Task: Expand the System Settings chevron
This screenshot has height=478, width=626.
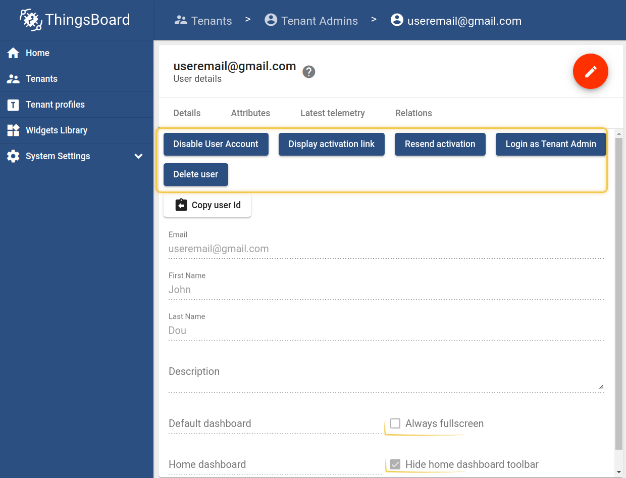Action: pos(138,156)
